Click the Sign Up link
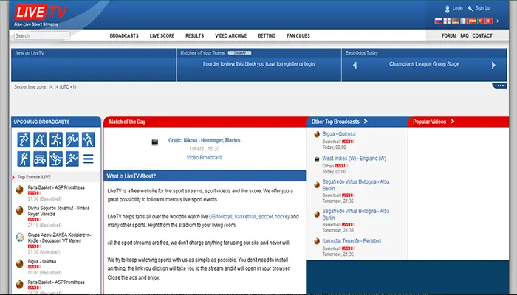The height and width of the screenshot is (295, 517). pyautogui.click(x=482, y=8)
